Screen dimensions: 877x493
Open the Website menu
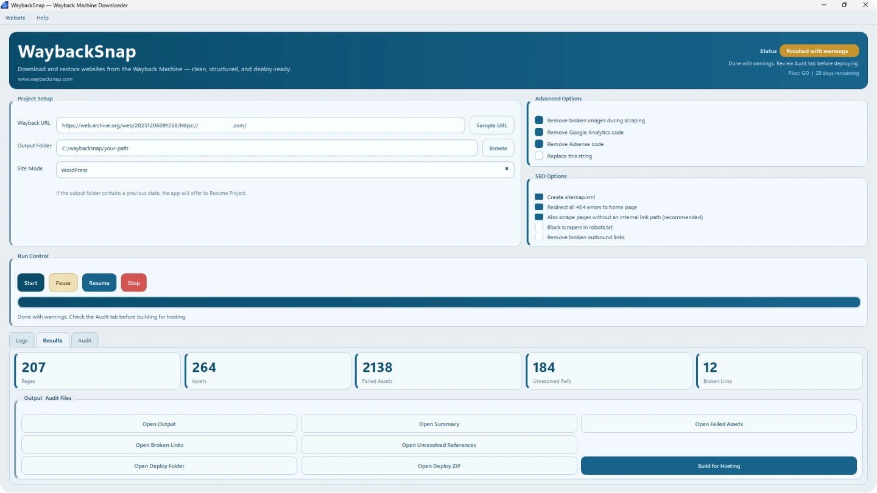[15, 18]
